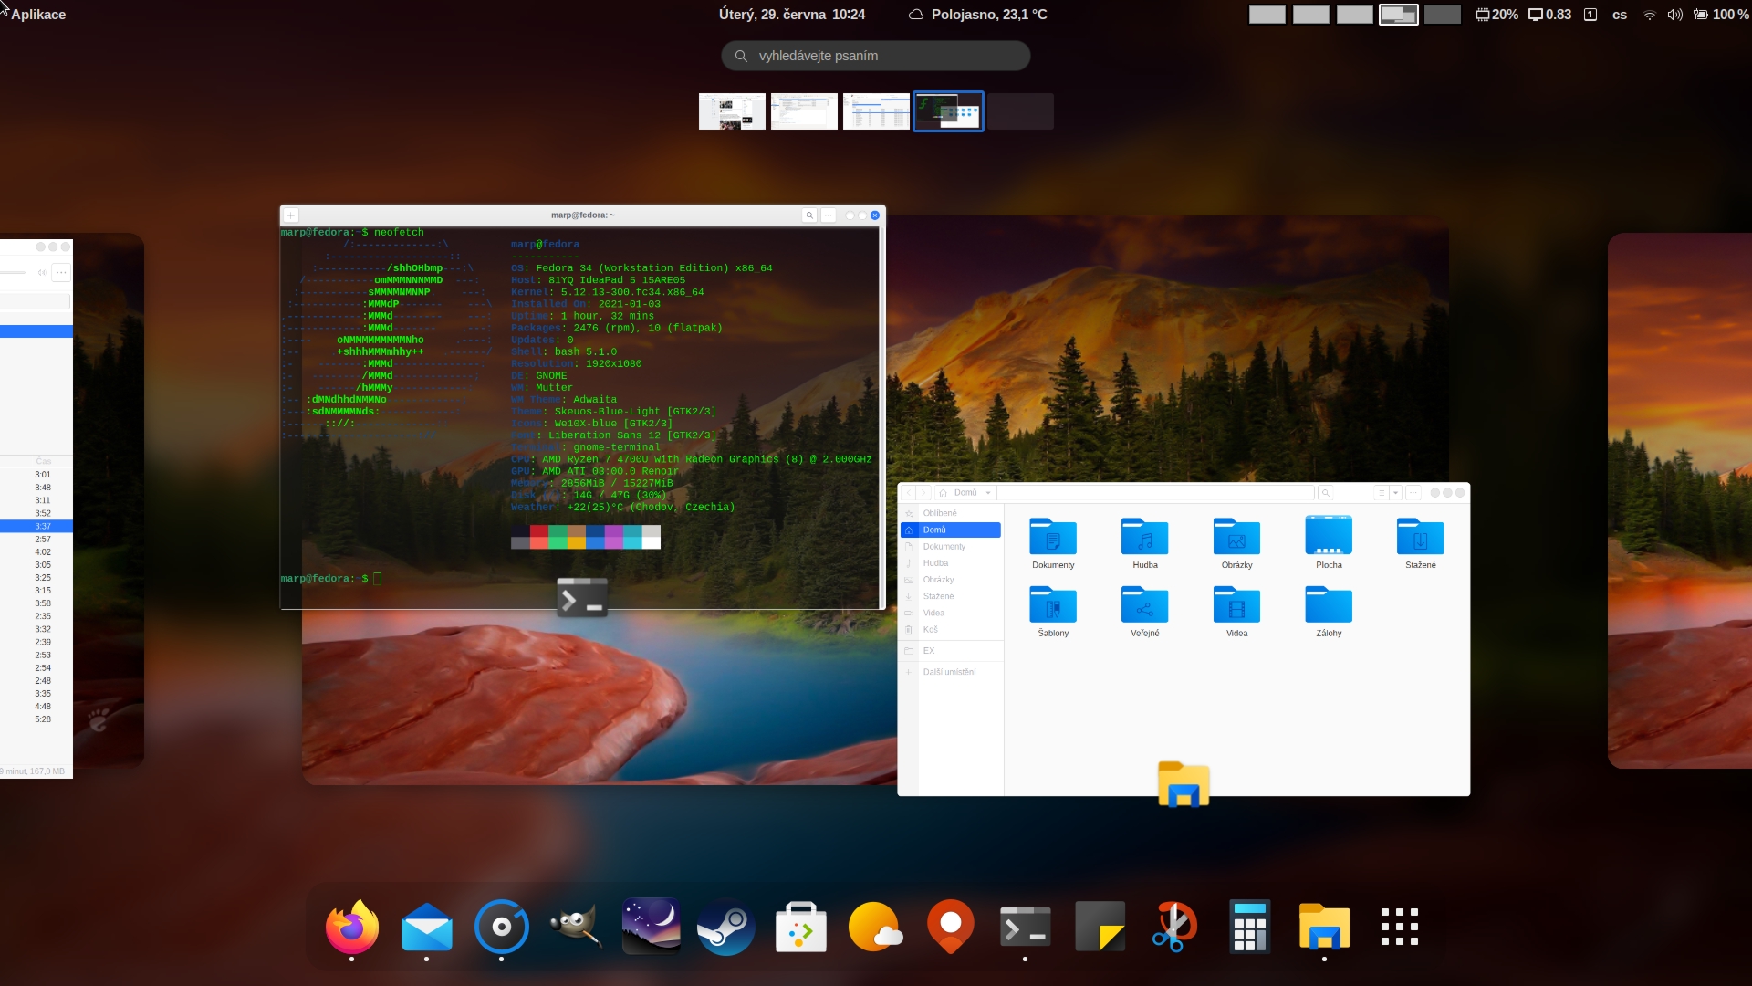Open EX bookmark in Files sidebar
Screen dimensions: 1752x986
(950, 651)
